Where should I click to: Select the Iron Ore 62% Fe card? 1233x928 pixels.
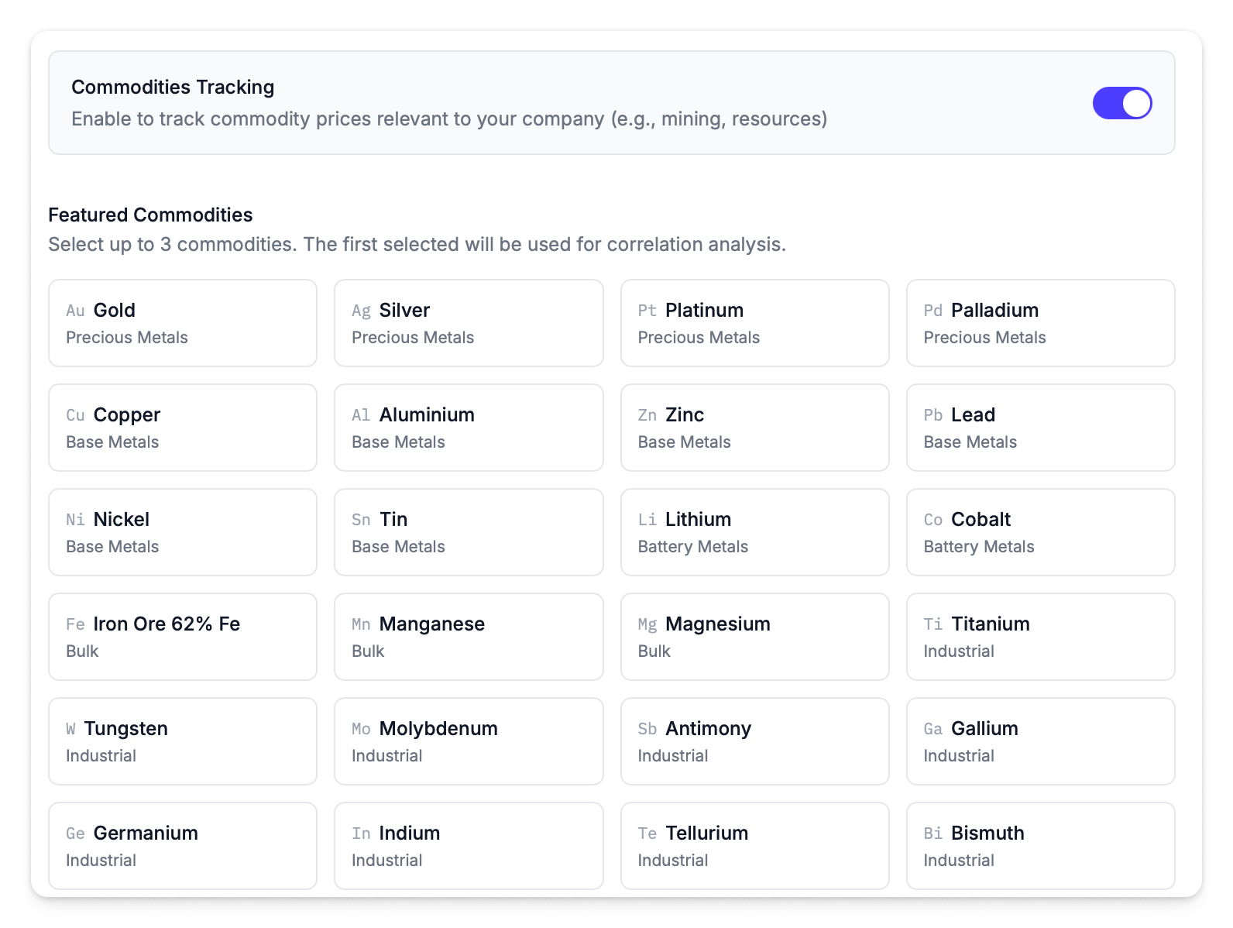183,637
